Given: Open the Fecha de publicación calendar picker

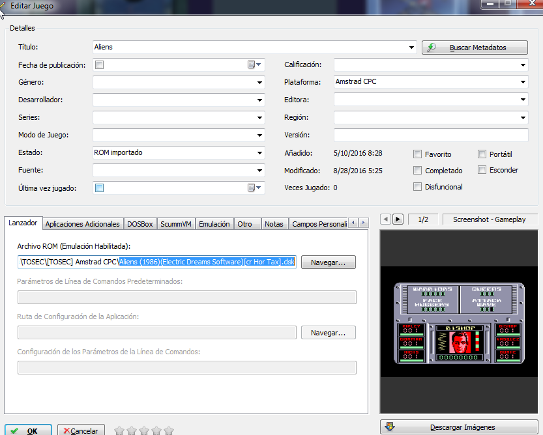Looking at the screenshot, I should coord(254,64).
